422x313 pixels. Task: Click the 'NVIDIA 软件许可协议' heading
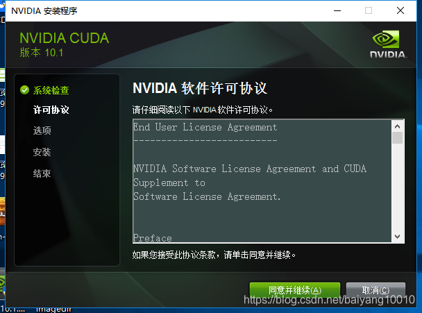pos(200,88)
